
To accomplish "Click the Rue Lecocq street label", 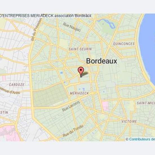I will pyautogui.click(x=71, y=106).
